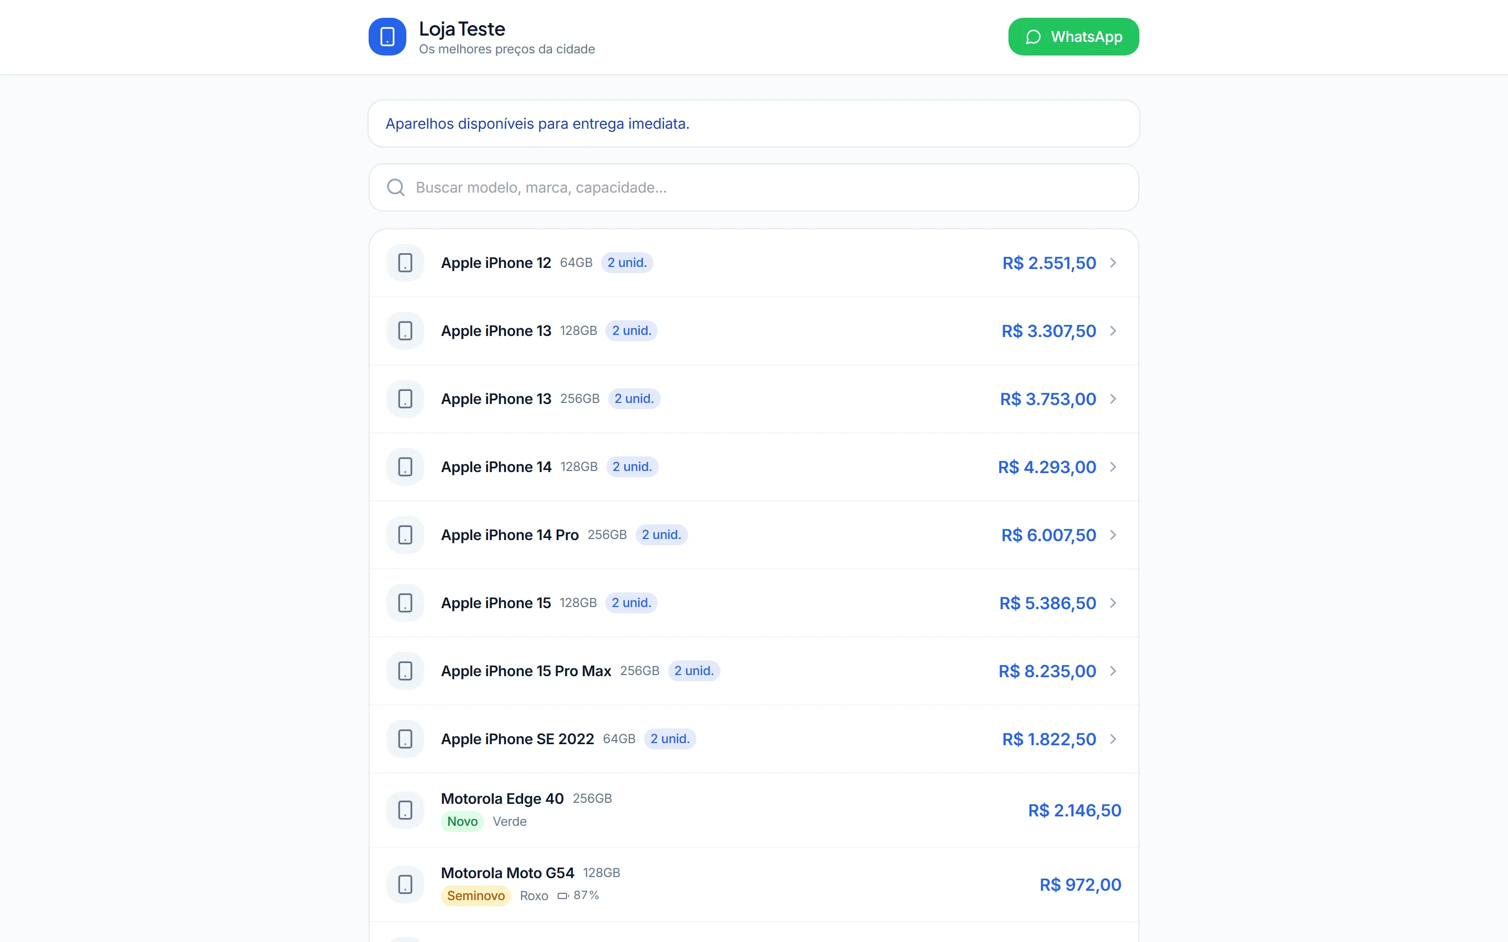The height and width of the screenshot is (942, 1508).
Task: Click the Novo condition badge
Action: (x=462, y=822)
